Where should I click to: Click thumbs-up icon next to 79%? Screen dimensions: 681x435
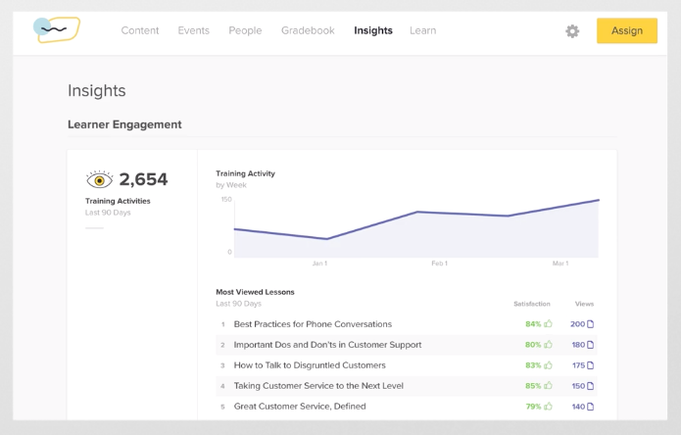click(x=548, y=407)
